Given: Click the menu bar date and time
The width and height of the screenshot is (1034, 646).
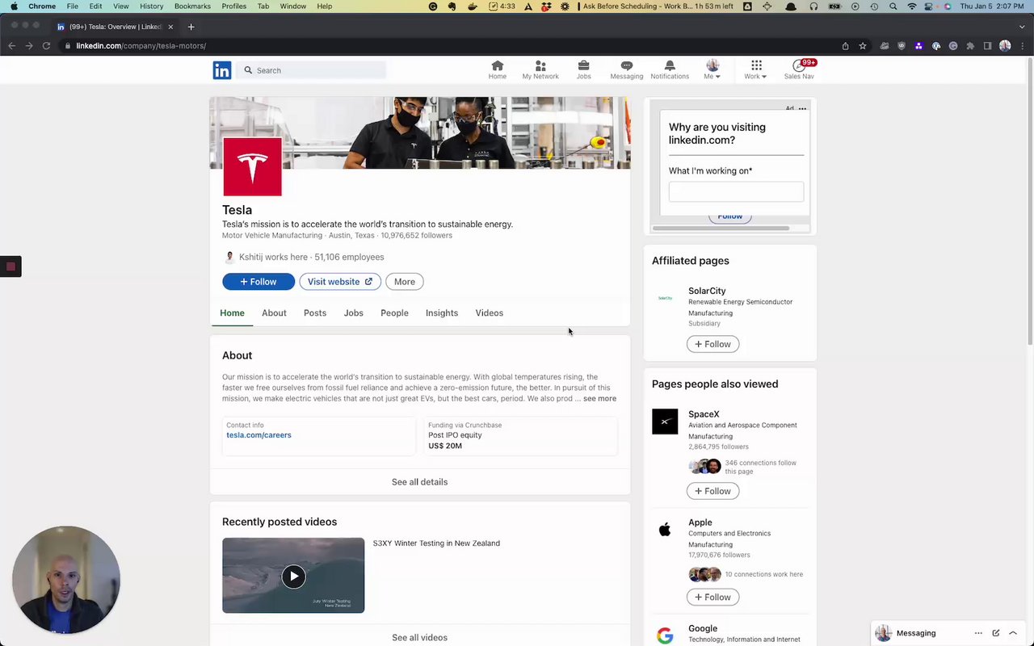Looking at the screenshot, I should 991,6.
